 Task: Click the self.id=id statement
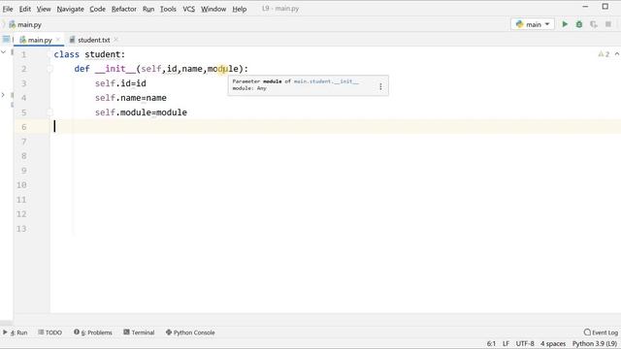point(120,83)
